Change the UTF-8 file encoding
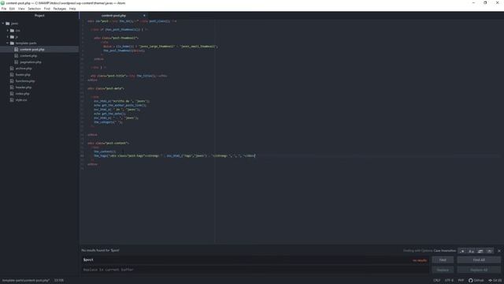 coord(449,281)
